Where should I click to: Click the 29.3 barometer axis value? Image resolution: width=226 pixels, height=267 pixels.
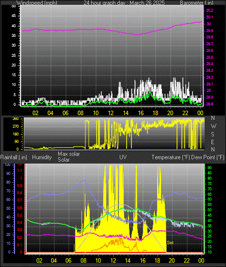(210, 70)
